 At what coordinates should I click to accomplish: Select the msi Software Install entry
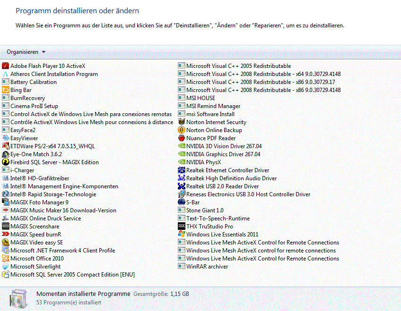coord(206,114)
